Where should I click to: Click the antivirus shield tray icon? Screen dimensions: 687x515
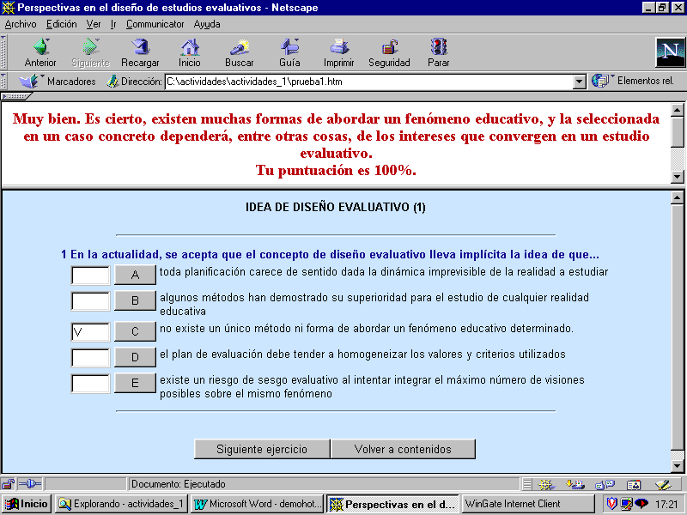coord(611,504)
